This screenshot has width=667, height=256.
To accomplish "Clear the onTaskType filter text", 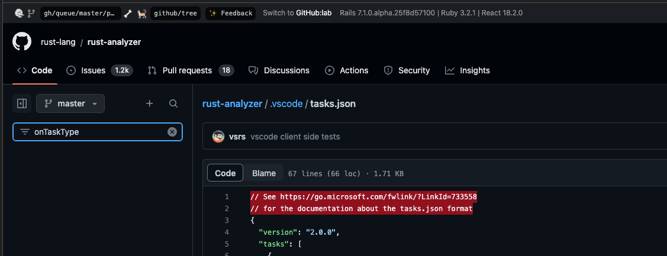I will coord(172,132).
